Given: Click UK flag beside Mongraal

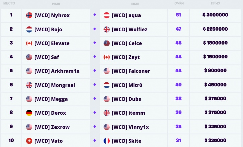Looking at the screenshot, I should point(29,85).
